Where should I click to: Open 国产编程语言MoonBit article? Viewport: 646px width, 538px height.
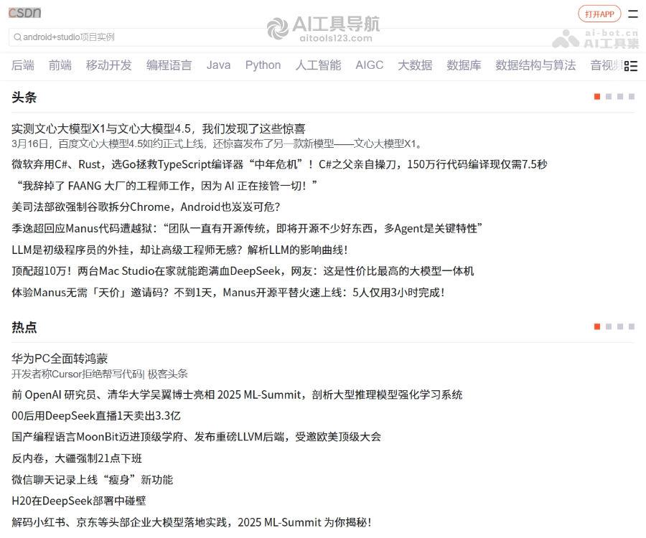click(x=196, y=437)
